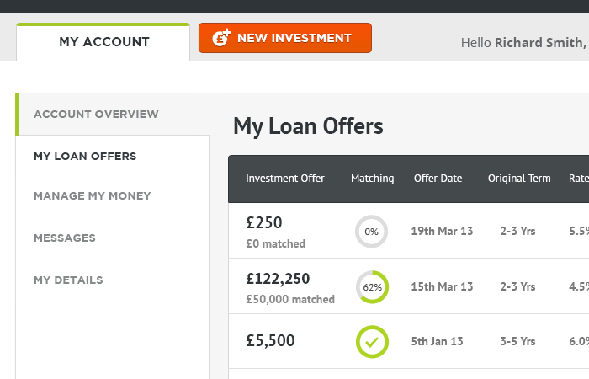Click the Original Term column header
Image resolution: width=589 pixels, height=379 pixels.
pyautogui.click(x=519, y=179)
